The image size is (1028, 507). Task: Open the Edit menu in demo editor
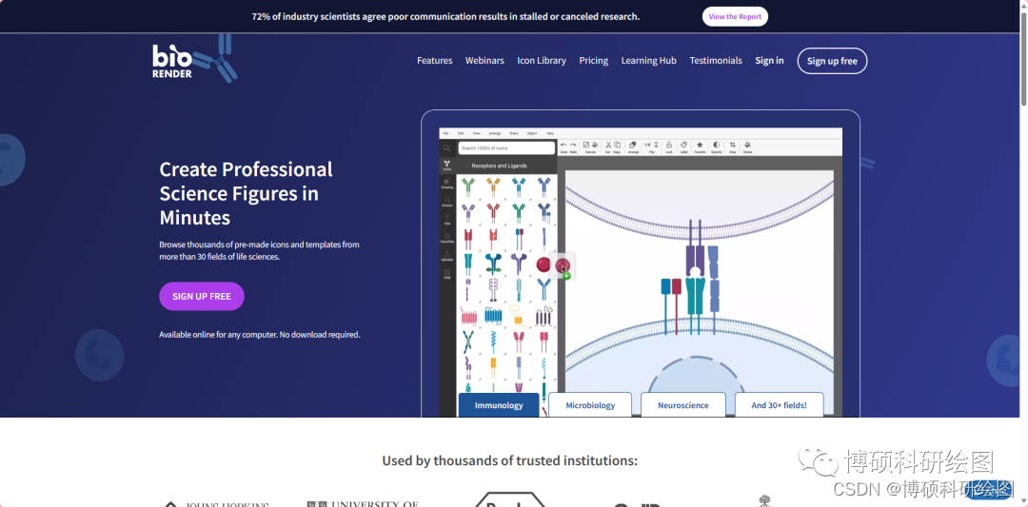(x=461, y=133)
